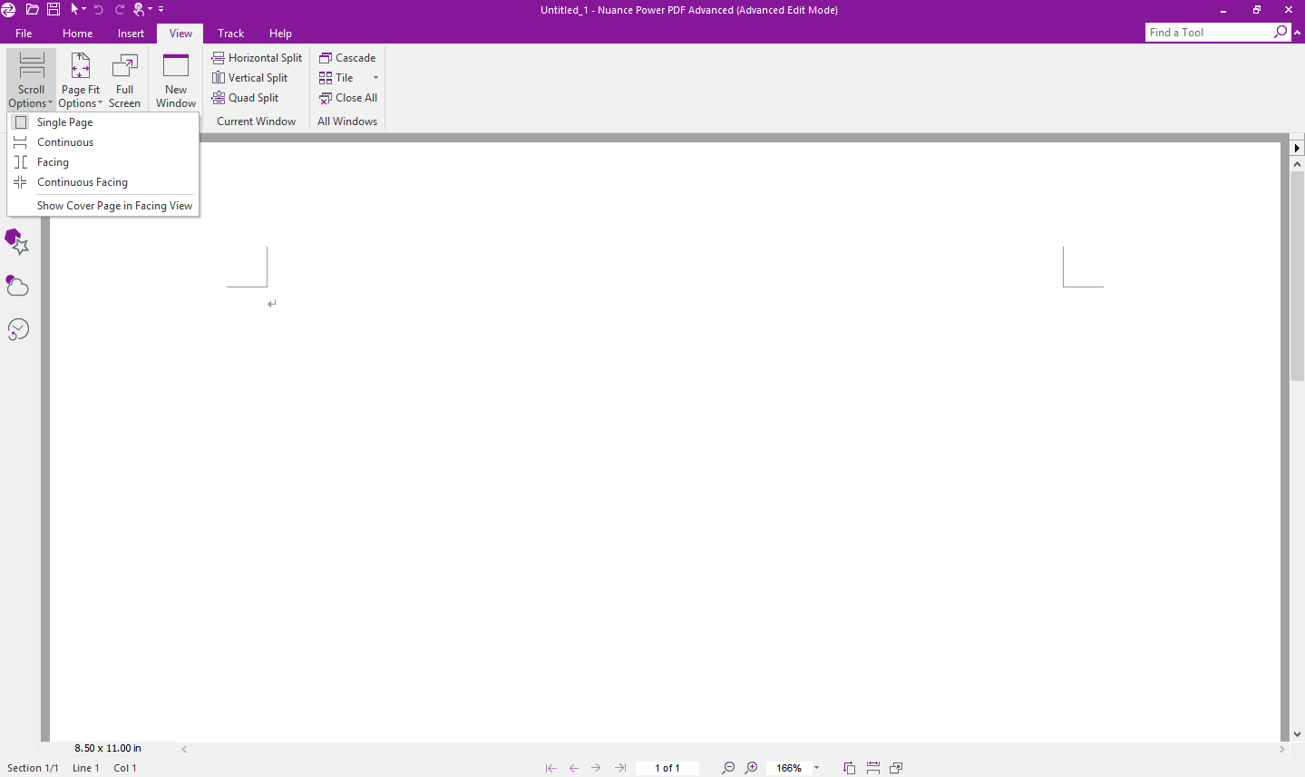This screenshot has width=1305, height=777.
Task: Click horizontal scrollbar right arrow
Action: pos(1281,749)
